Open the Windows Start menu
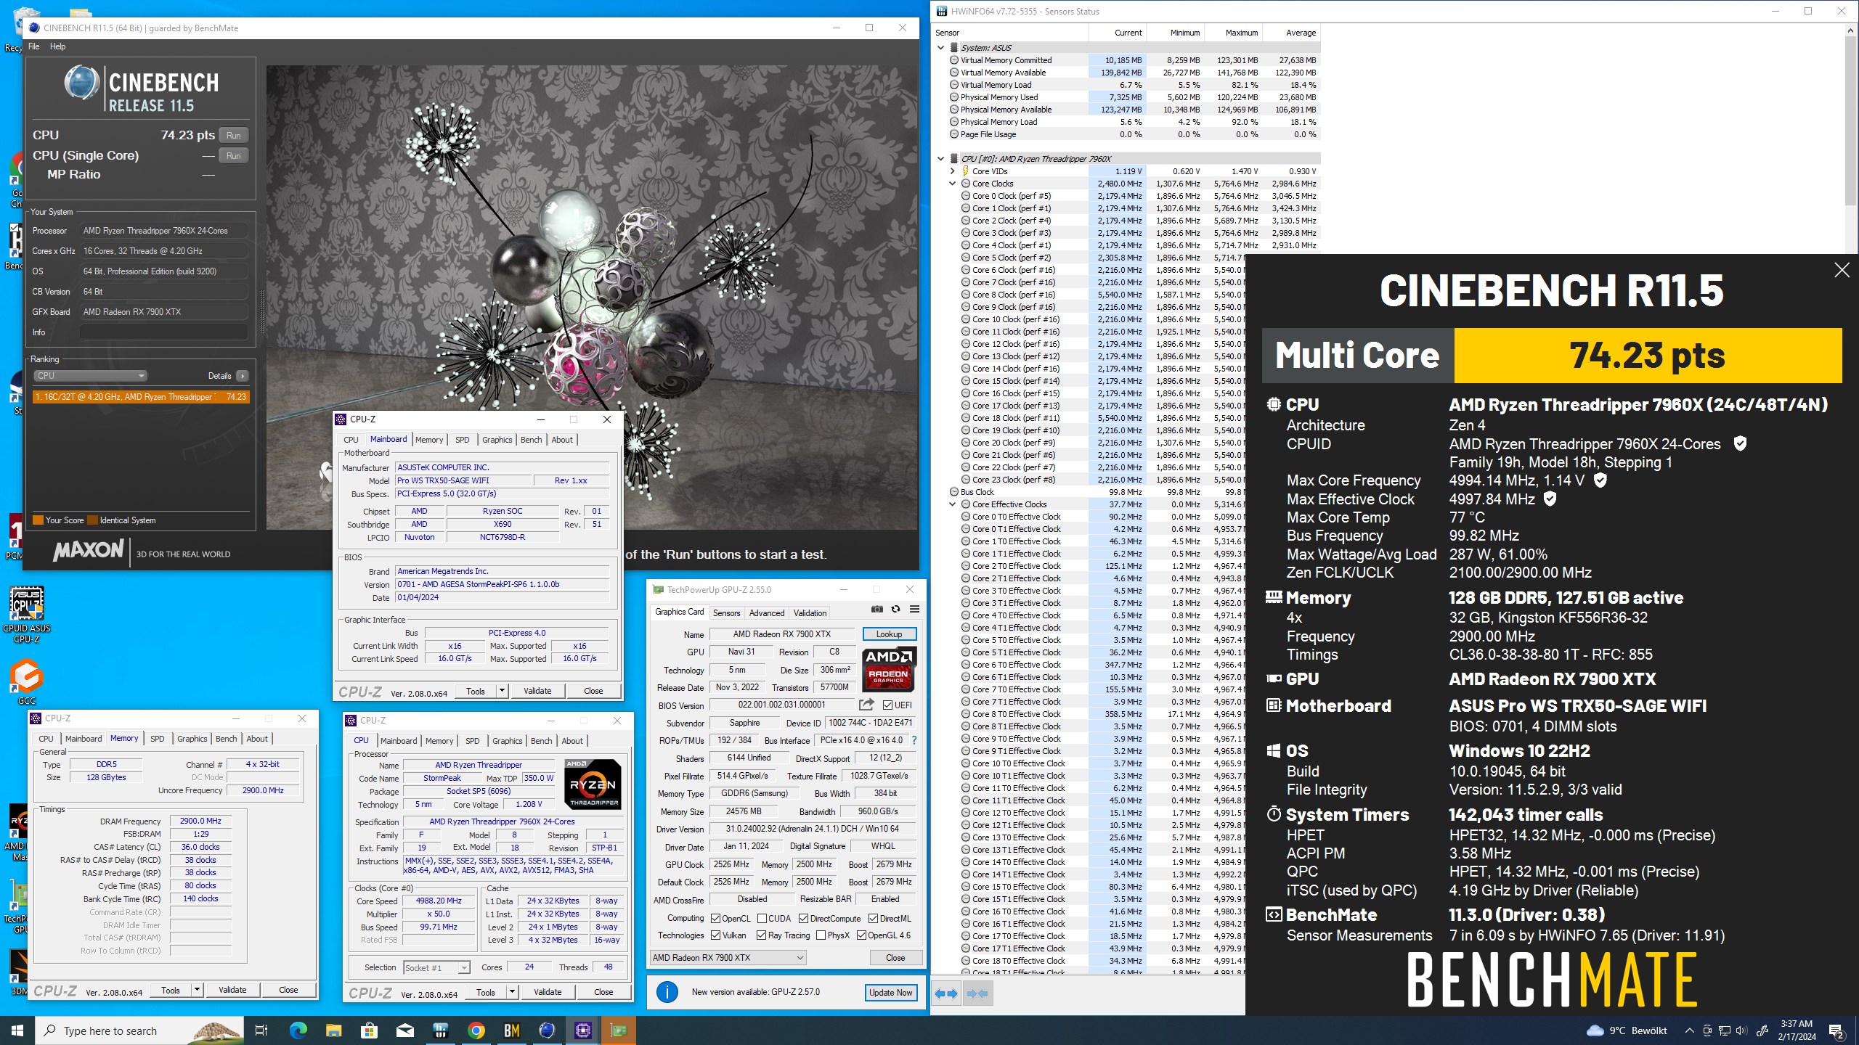1859x1045 pixels. click(x=17, y=1030)
